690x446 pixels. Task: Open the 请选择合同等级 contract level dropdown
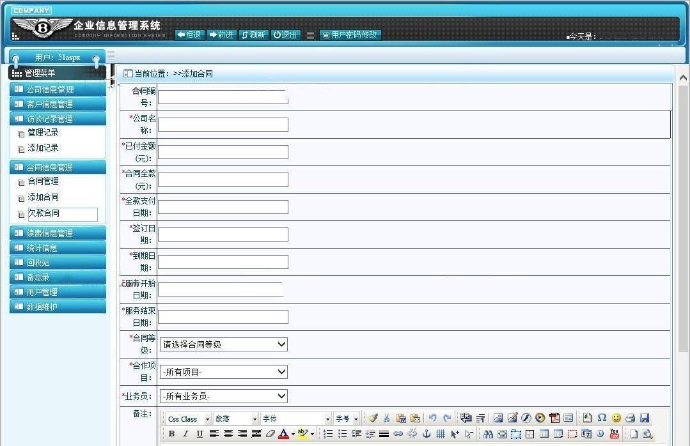coord(223,344)
